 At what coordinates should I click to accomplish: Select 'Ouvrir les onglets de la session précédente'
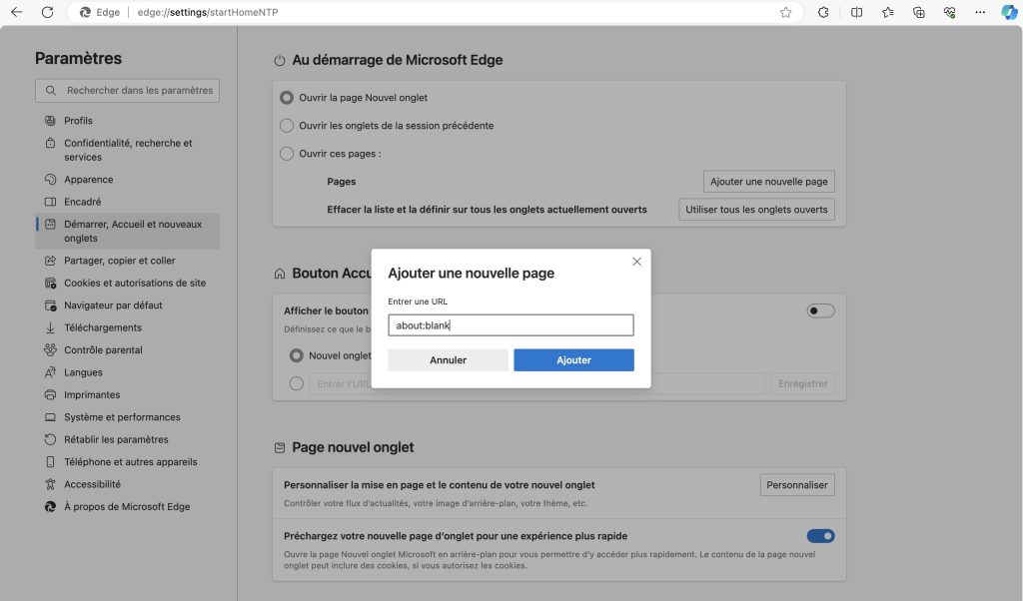(287, 125)
